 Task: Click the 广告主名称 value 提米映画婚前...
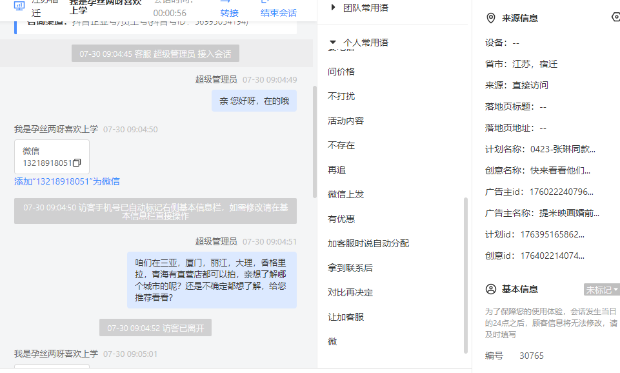pos(569,213)
